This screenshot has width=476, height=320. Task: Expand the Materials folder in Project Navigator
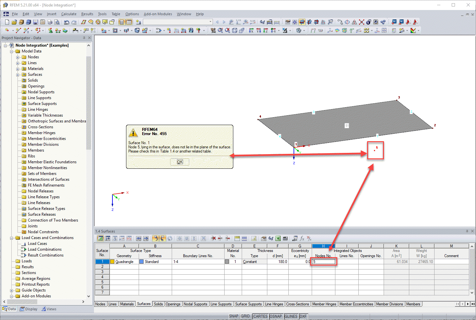pos(18,68)
